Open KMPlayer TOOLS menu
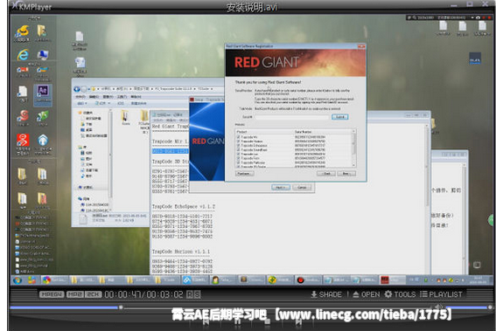 (x=400, y=294)
